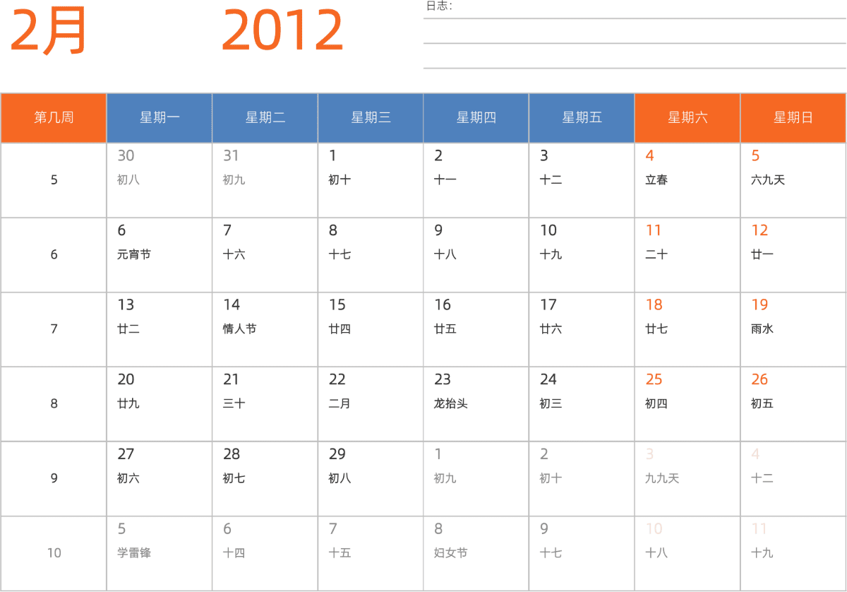Screen dimensions: 847x592
Task: Click the "雨水" solar term label
Action: click(x=762, y=329)
